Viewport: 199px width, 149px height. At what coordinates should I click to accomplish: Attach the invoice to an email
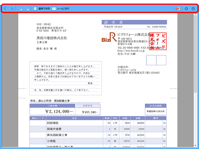[60, 9]
